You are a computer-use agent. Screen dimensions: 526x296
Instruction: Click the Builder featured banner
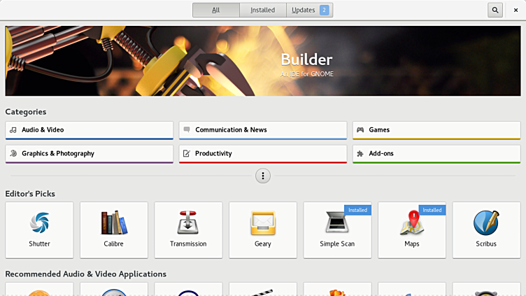coord(262,61)
